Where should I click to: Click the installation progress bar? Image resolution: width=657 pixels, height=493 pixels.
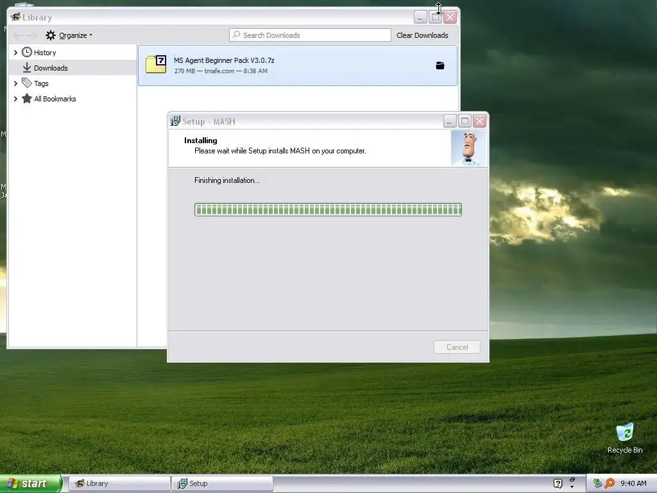click(x=328, y=210)
